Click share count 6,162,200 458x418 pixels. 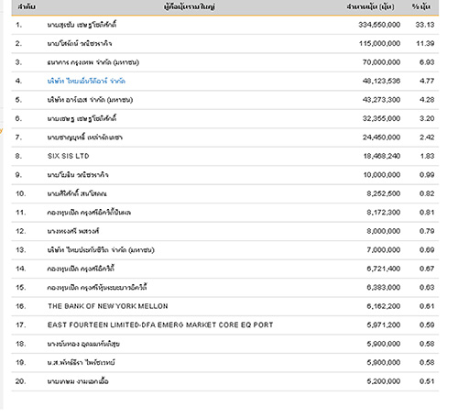tap(384, 306)
